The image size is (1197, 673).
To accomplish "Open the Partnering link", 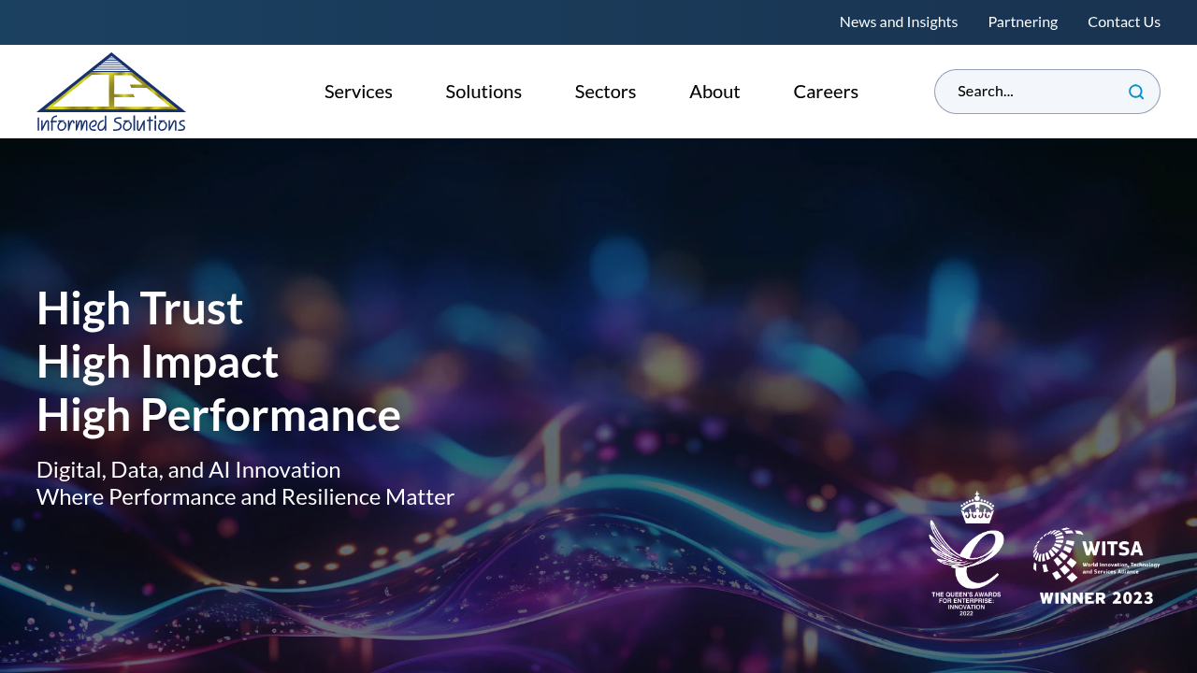I will tap(1023, 21).
